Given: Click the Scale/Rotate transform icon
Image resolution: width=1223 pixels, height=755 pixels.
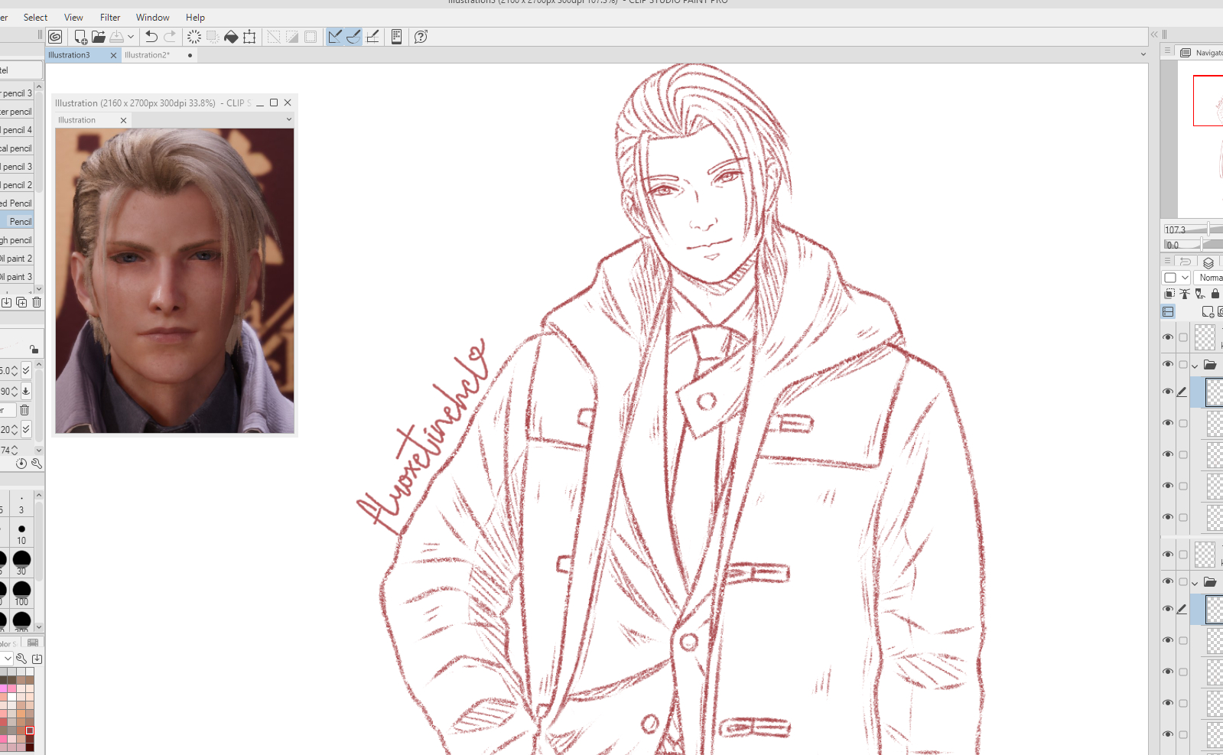Looking at the screenshot, I should coord(249,37).
